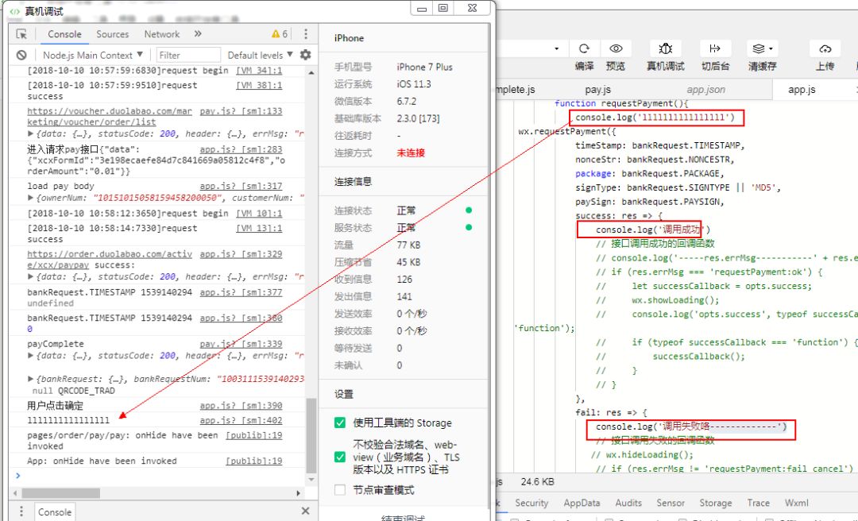Click the 切后台 switch background icon

715,48
